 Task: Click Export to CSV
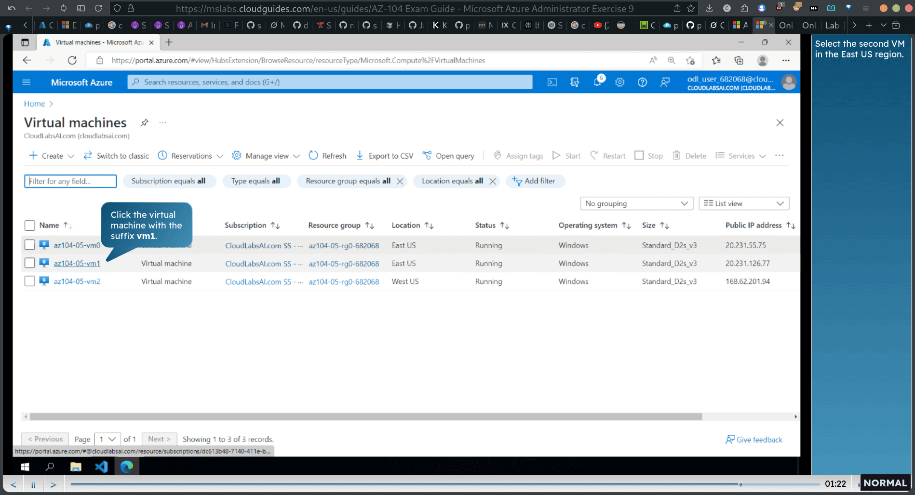(385, 156)
